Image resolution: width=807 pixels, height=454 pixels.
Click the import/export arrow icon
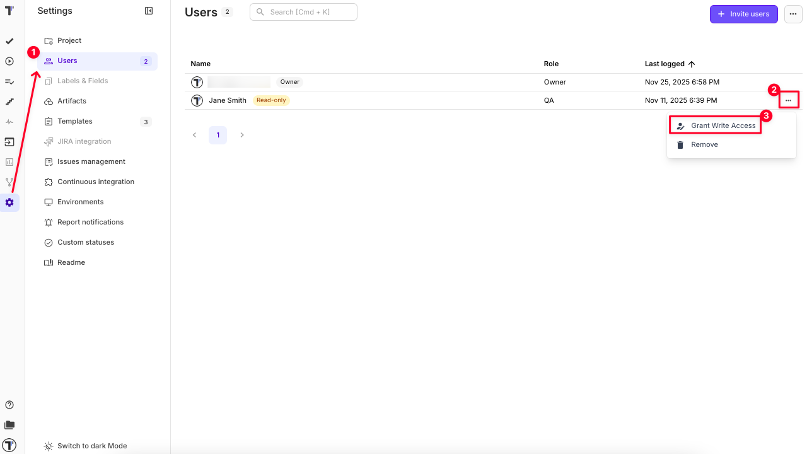(9, 142)
